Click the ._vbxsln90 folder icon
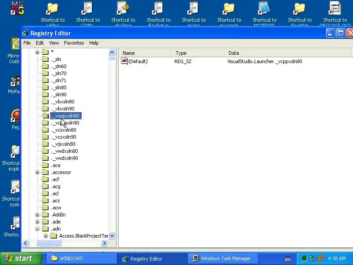The width and height of the screenshot is (353, 265). [x=45, y=108]
